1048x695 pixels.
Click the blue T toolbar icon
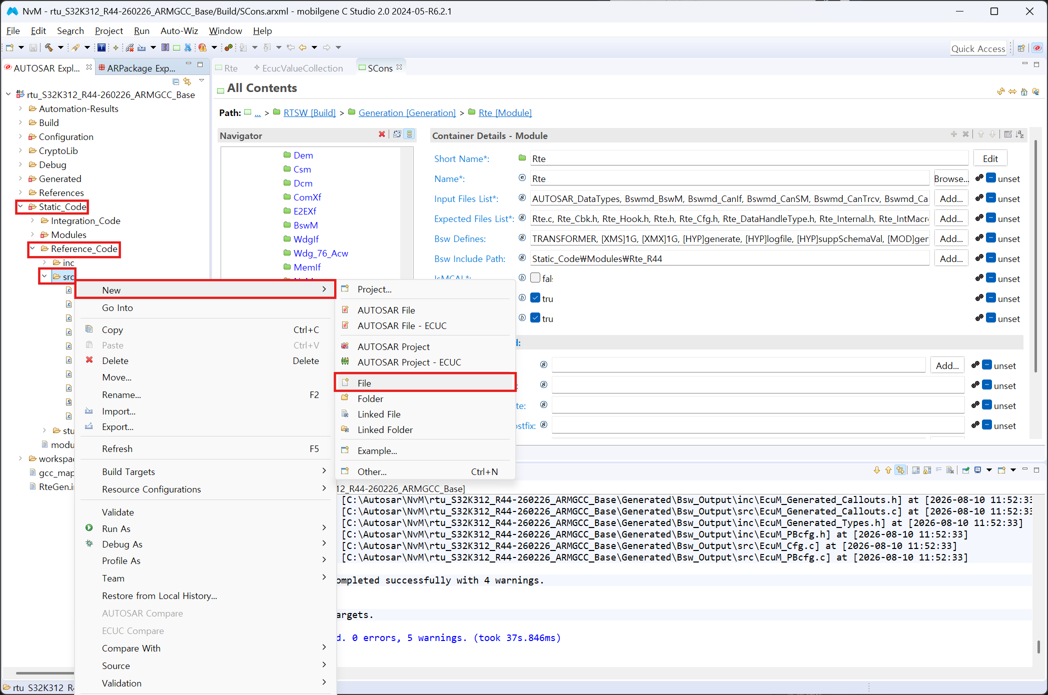tap(102, 47)
